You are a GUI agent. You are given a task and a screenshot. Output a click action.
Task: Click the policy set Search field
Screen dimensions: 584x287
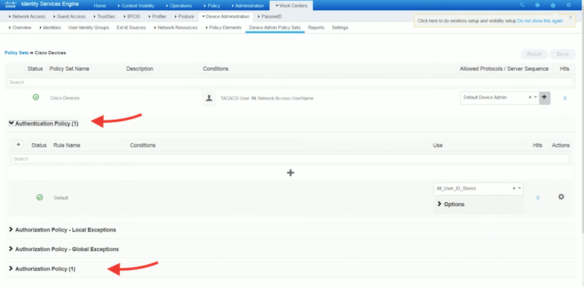click(290, 82)
